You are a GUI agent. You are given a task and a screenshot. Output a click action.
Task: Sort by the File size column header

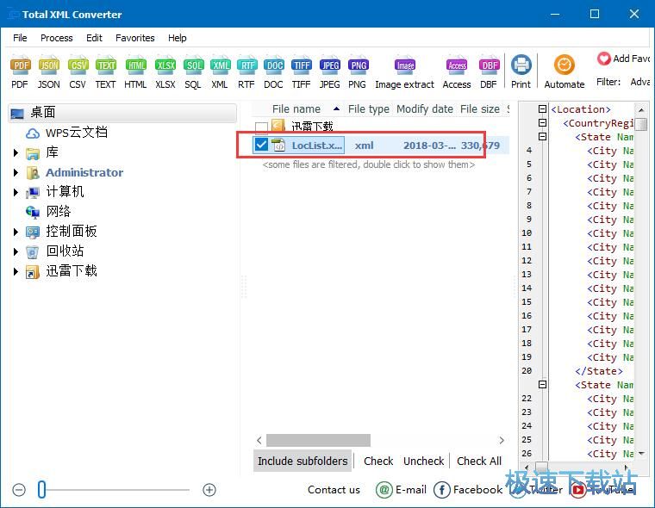(480, 109)
